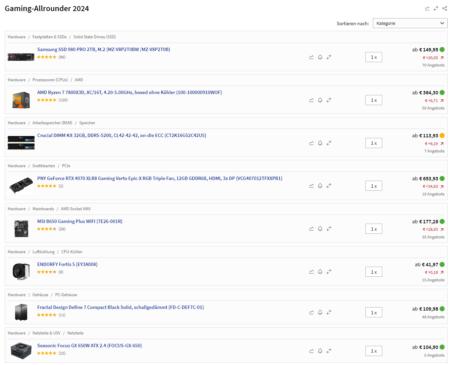452x365 pixels.
Task: Set price alert bell for Seasonic Focus GX 650W
Action: (x=320, y=351)
